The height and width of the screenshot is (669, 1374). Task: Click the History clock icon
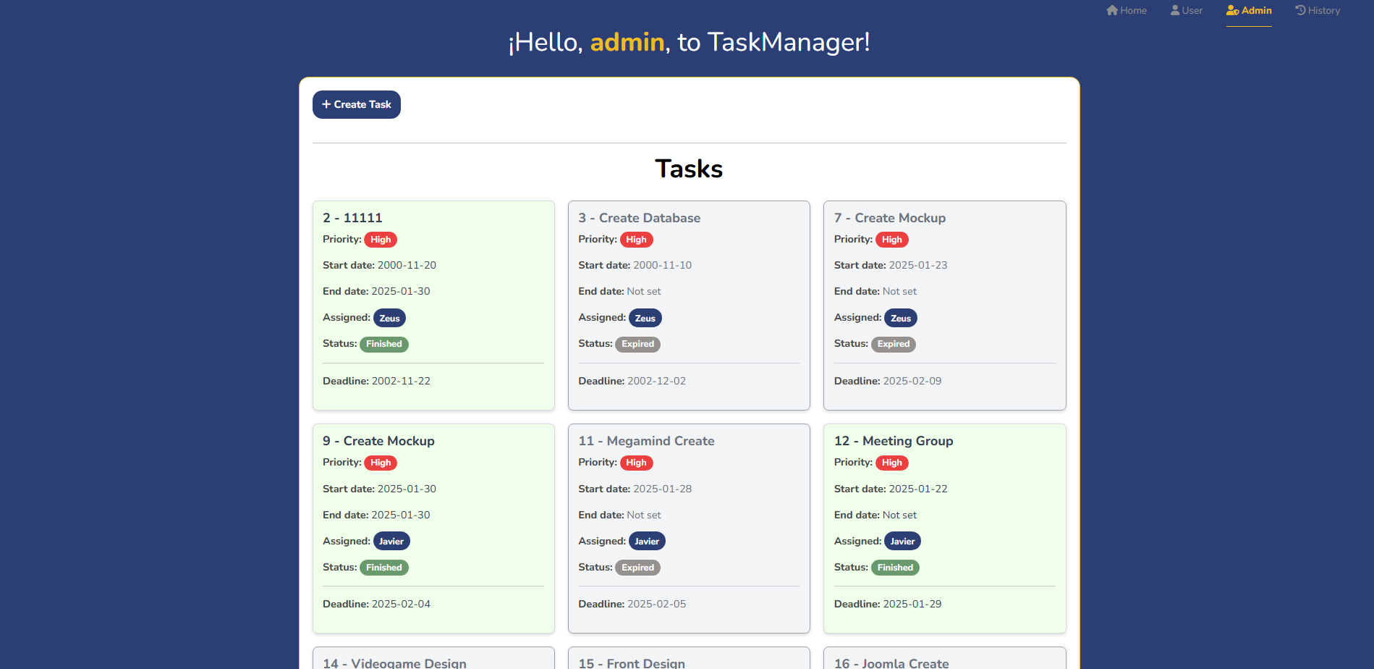tap(1300, 10)
